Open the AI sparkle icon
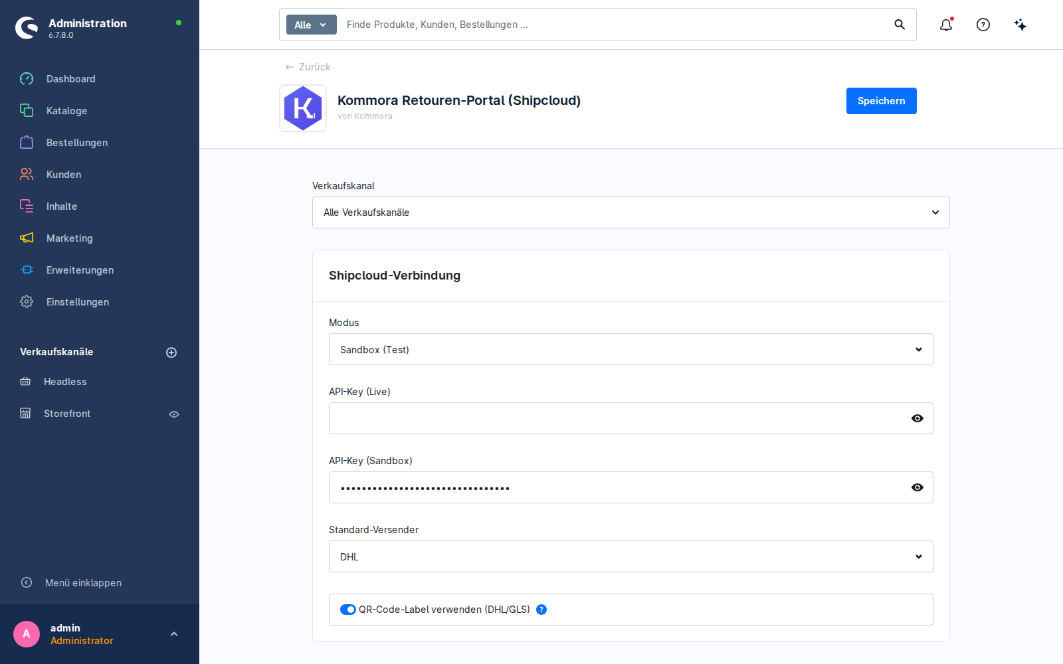 [1020, 25]
